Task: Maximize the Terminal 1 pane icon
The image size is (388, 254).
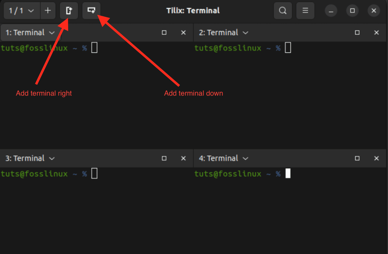Action: pyautogui.click(x=164, y=32)
